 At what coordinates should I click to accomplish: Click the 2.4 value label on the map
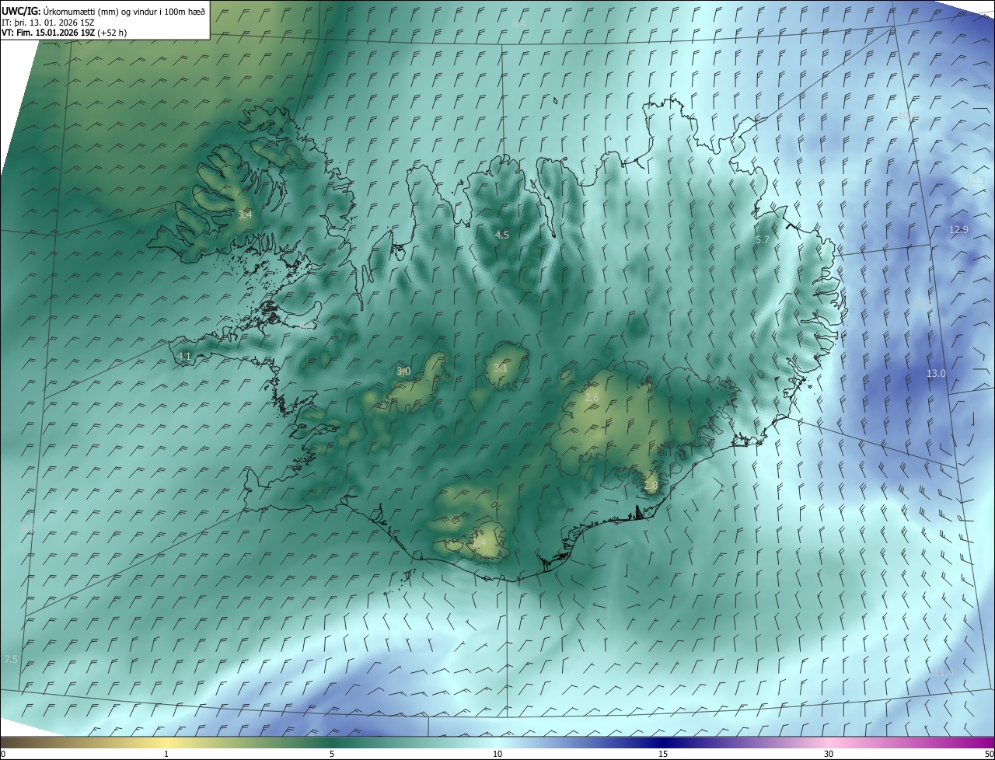pyautogui.click(x=479, y=542)
